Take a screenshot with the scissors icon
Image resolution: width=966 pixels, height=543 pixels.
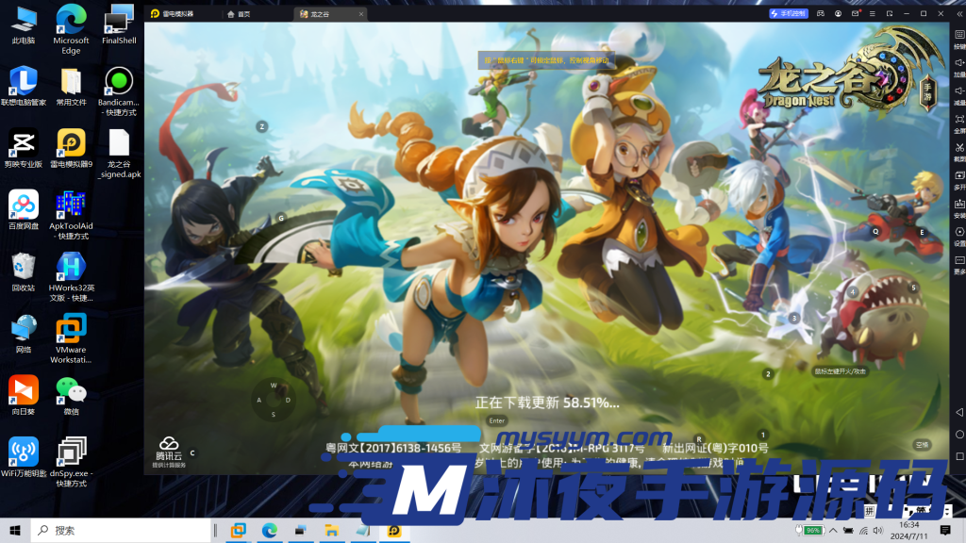958,151
